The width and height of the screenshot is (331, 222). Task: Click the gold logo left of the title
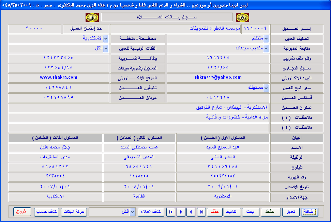tap(92, 17)
